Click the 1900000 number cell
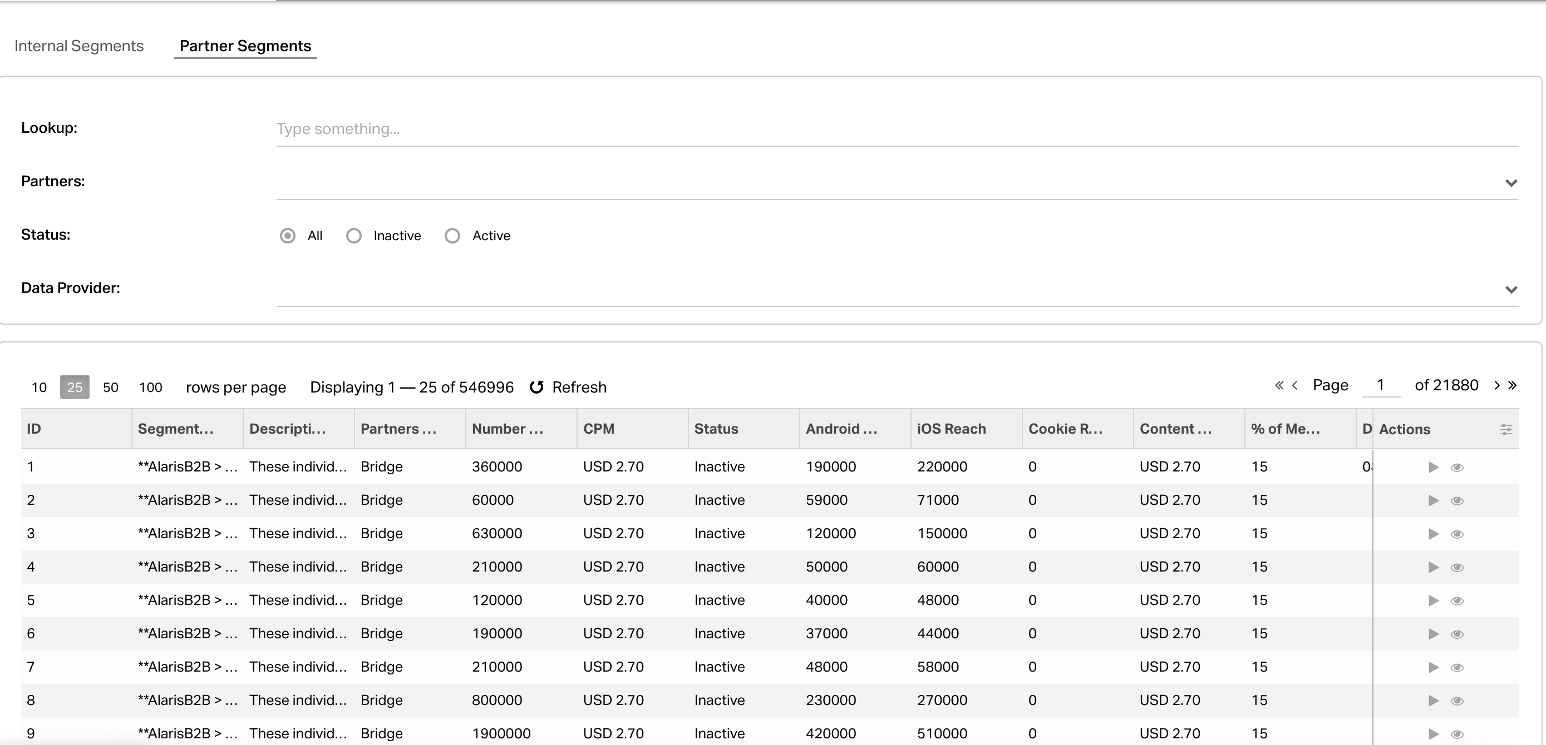1546x745 pixels. (x=501, y=734)
